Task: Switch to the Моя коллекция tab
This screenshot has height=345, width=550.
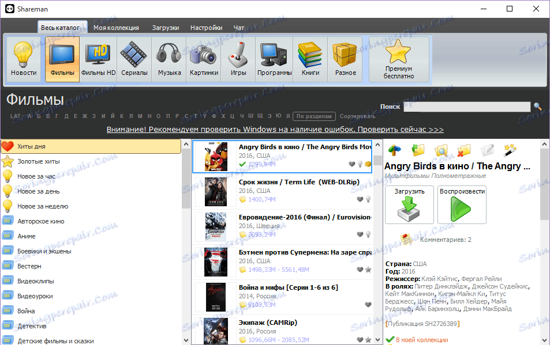Action: point(116,28)
